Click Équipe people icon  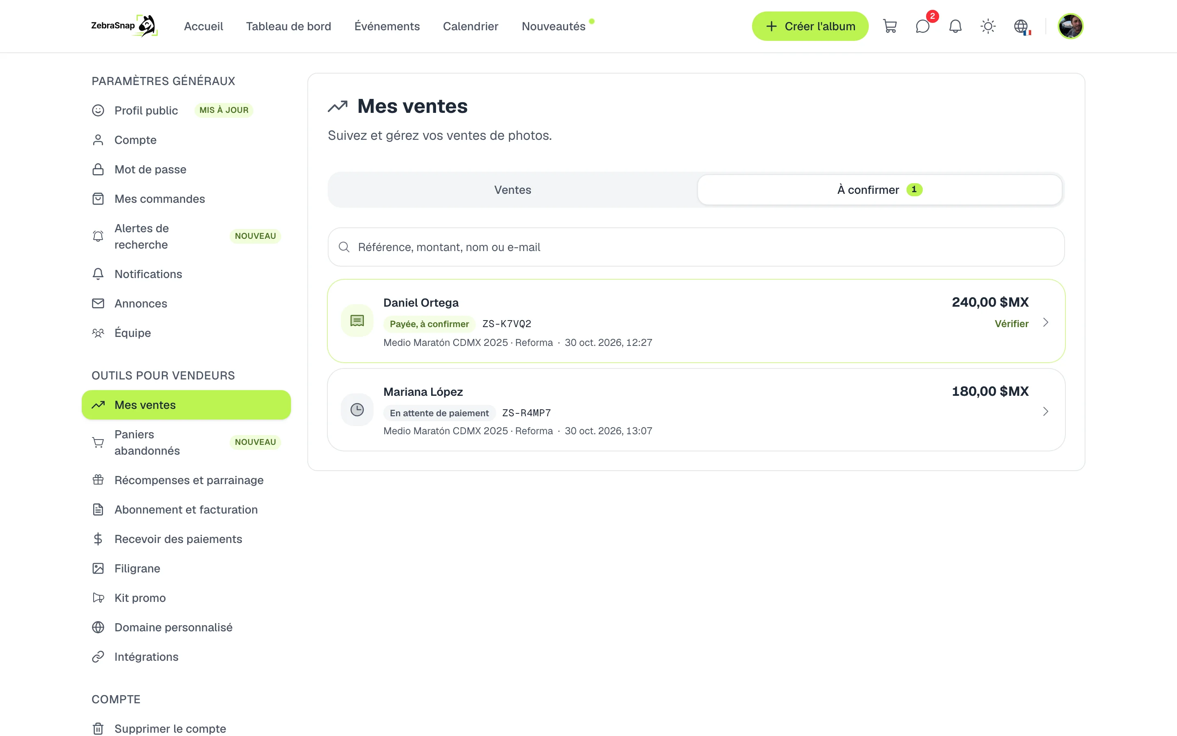click(x=98, y=333)
